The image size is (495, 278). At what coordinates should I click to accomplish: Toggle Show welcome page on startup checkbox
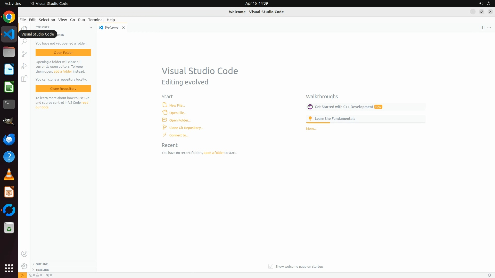pyautogui.click(x=271, y=266)
